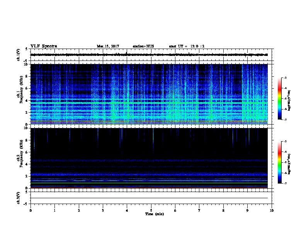The height and width of the screenshot is (236, 306).
Task: Click the ch.2 frequency tick "6"
Action: coord(27,152)
